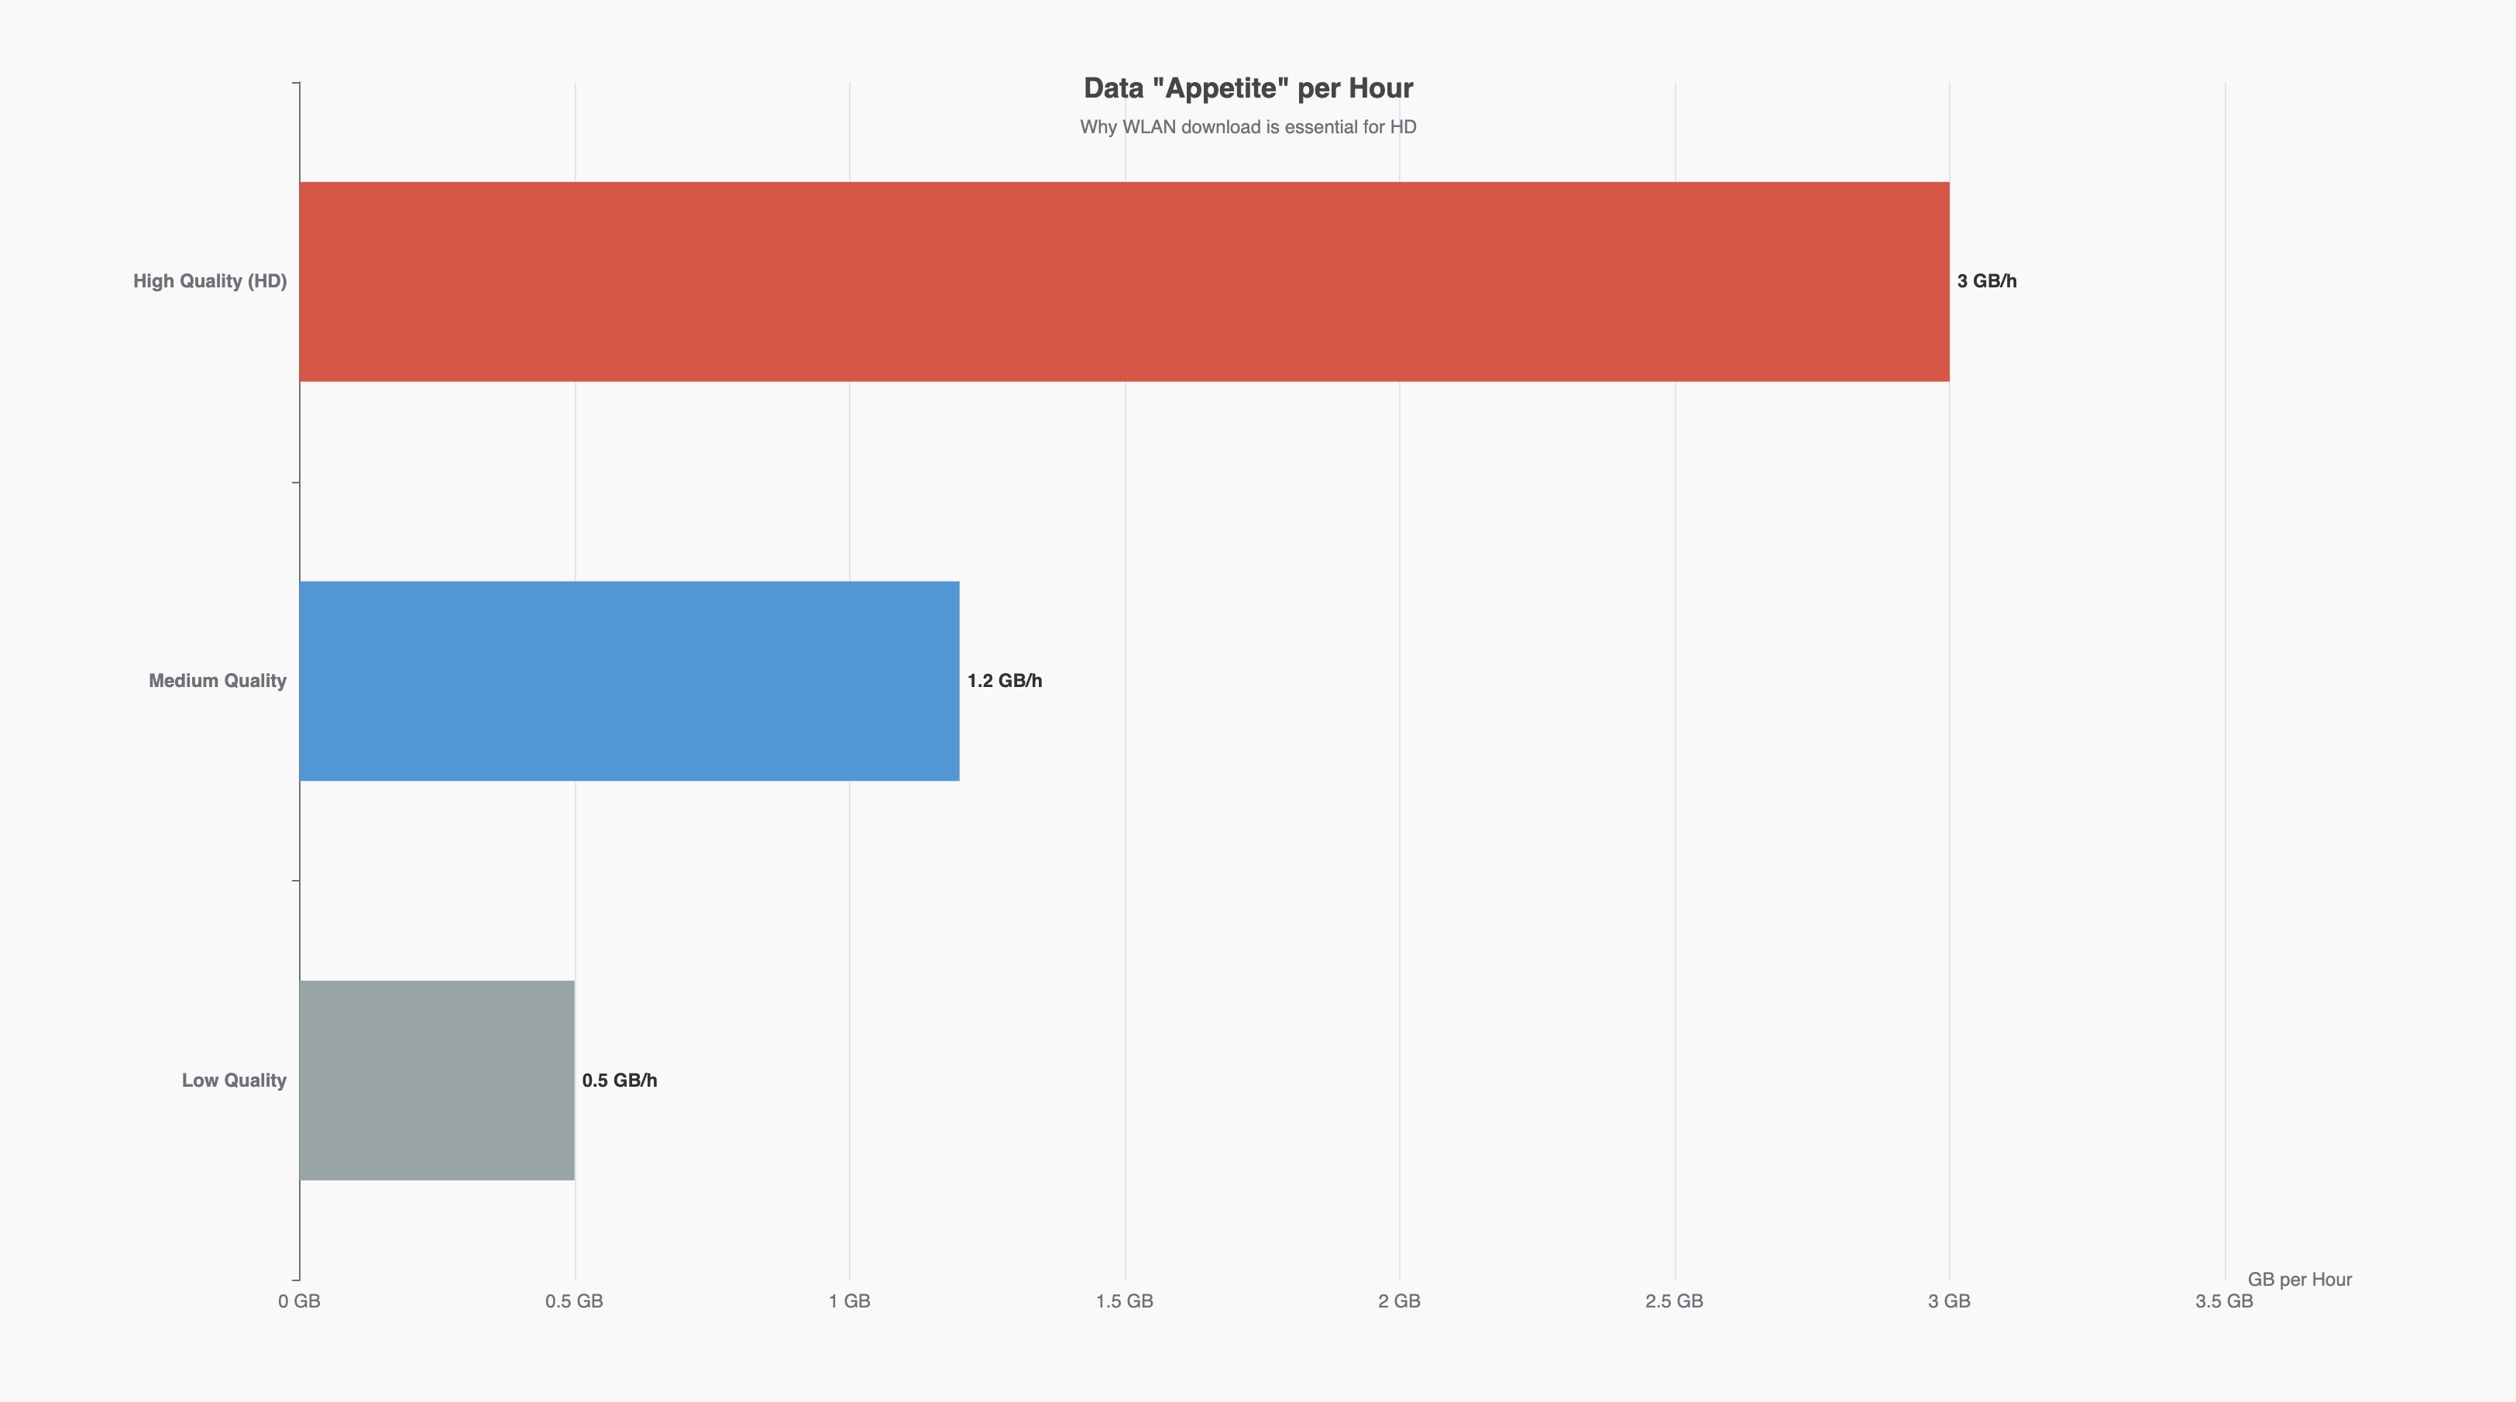Select the 3.5 GB axis tick label
This screenshot has height=1402, width=2516.
(2224, 1301)
